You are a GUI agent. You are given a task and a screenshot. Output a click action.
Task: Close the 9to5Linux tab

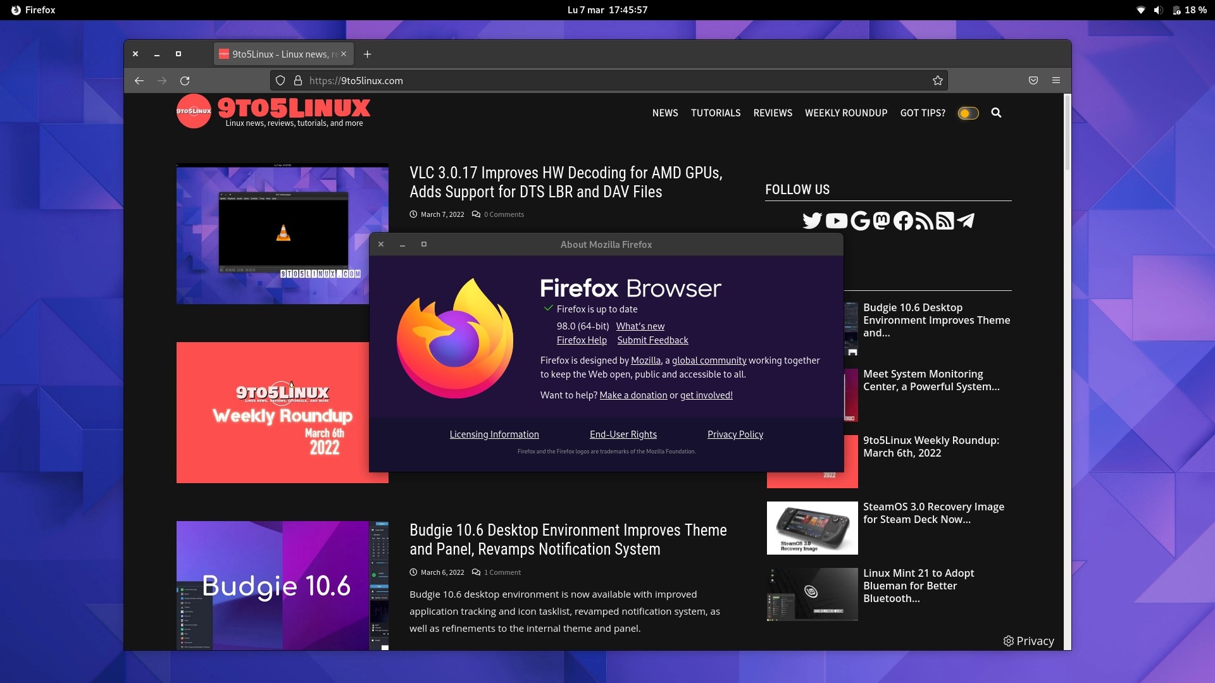[x=344, y=54]
